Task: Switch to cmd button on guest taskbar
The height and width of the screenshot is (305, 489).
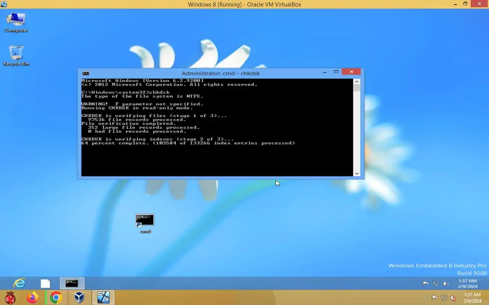Action: (x=72, y=283)
